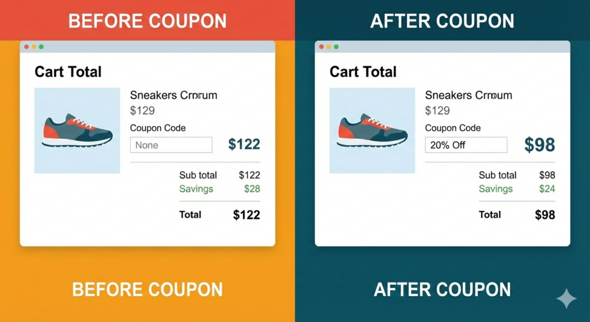Click the sneaker image in left cart
Screen dimensions: 590x322
pyautogui.click(x=77, y=131)
